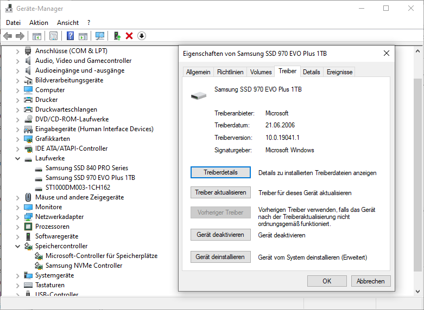Open the ? help menu
424x310 pixels.
click(x=88, y=23)
